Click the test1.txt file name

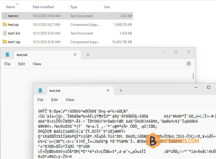[x=14, y=33]
